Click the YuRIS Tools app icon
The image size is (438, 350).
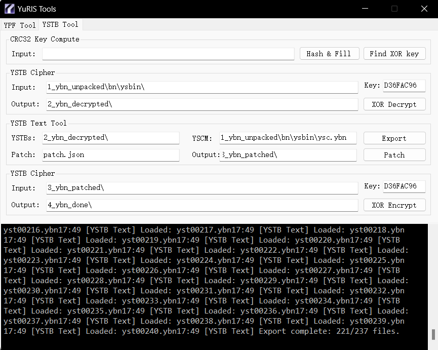pos(10,9)
